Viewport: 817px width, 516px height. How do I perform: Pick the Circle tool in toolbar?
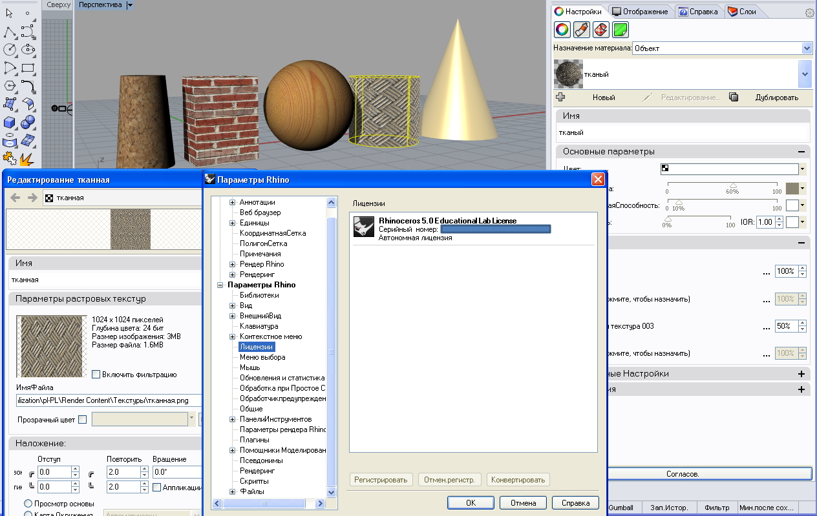coord(10,49)
